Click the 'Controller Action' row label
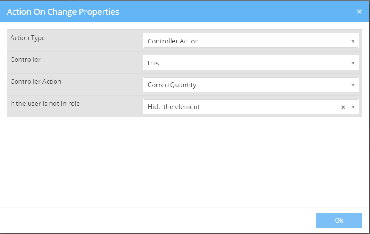The image size is (370, 234). (x=36, y=82)
